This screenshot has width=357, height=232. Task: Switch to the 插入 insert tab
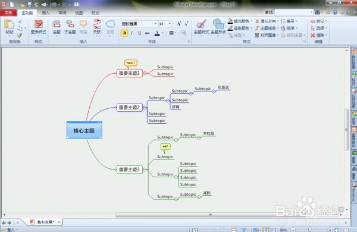46,13
